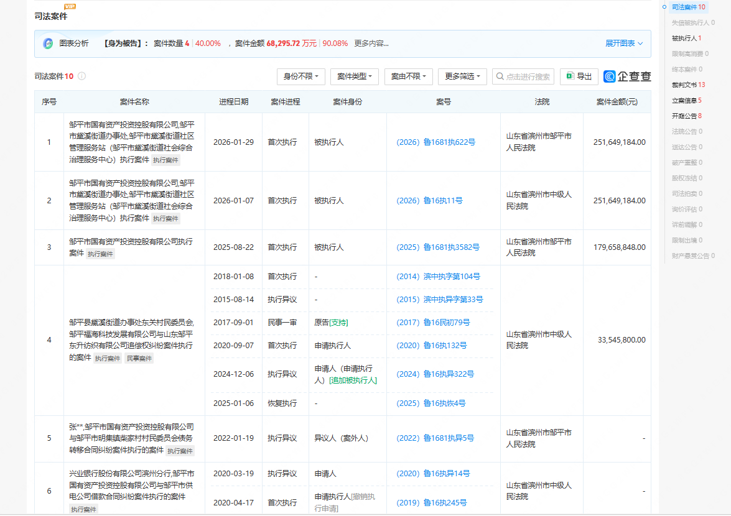Click the VIP badge above 司法案件
The height and width of the screenshot is (516, 731).
point(70,6)
